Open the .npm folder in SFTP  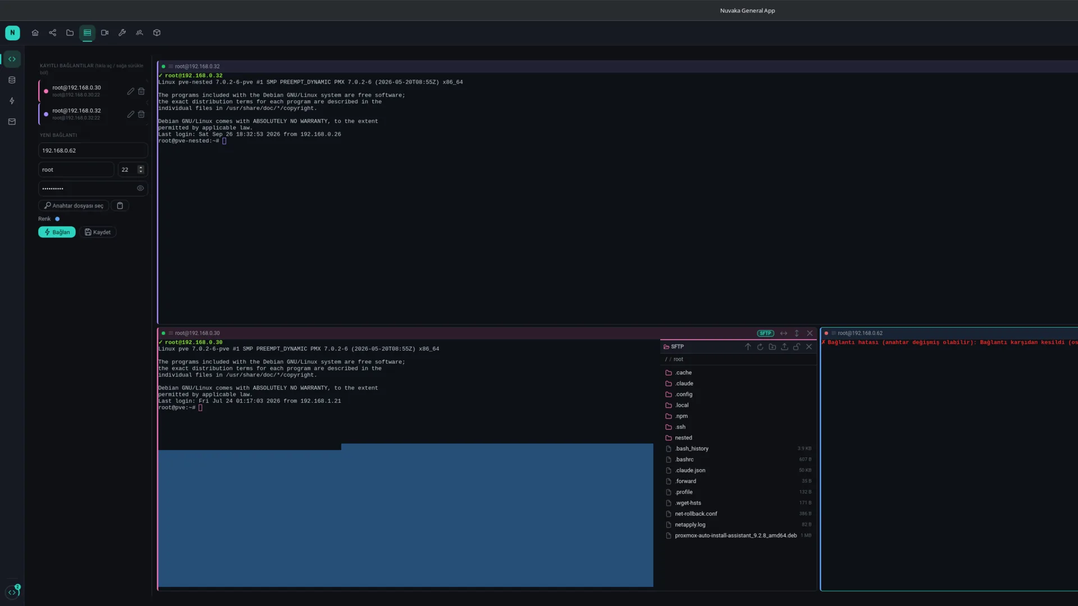tap(738, 416)
